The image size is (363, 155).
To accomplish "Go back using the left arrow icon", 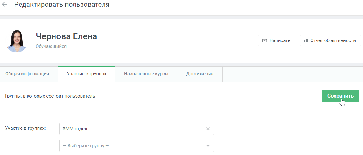I will pos(4,5).
